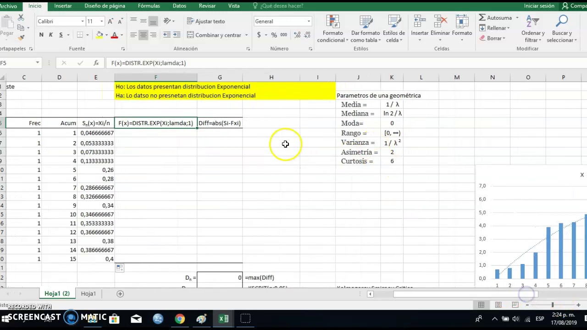
Task: Align text right horizontally
Action: (x=153, y=35)
